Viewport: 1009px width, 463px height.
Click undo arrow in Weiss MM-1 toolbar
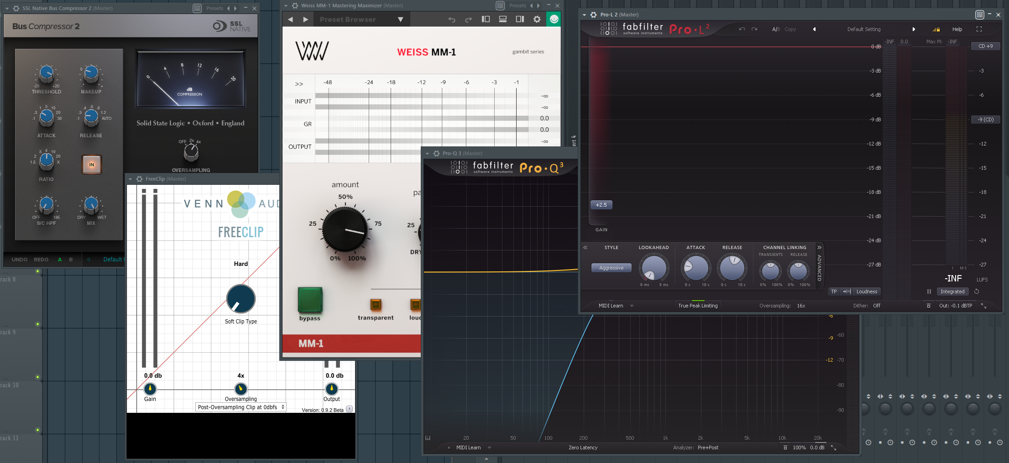point(452,20)
